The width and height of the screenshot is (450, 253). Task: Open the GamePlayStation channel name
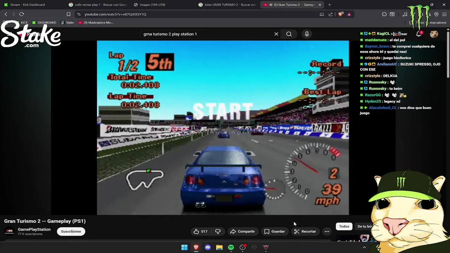(34, 229)
